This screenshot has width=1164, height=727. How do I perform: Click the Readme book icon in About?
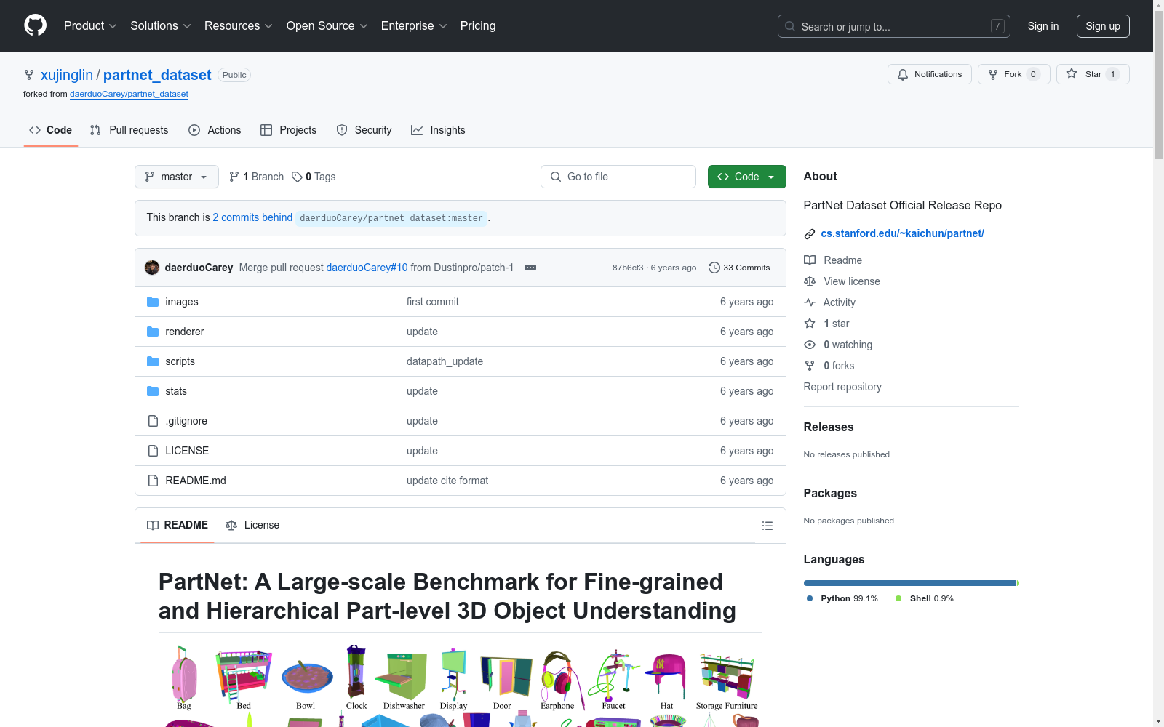point(810,260)
